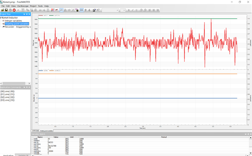252x156 pixels.
Task: Open the font size combo box
Action: pyautogui.click(x=123, y=10)
